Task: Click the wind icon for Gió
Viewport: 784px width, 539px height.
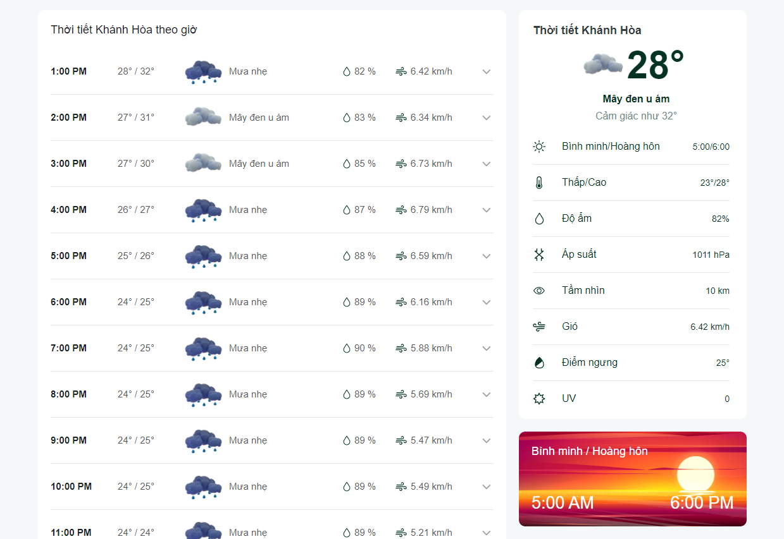Action: pos(539,327)
